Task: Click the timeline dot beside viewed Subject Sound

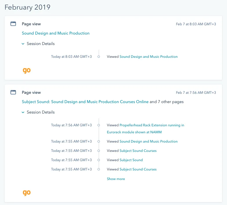Action: (x=99, y=160)
